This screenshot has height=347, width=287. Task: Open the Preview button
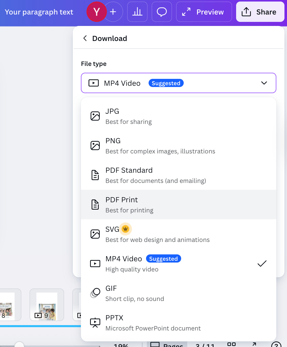(204, 12)
